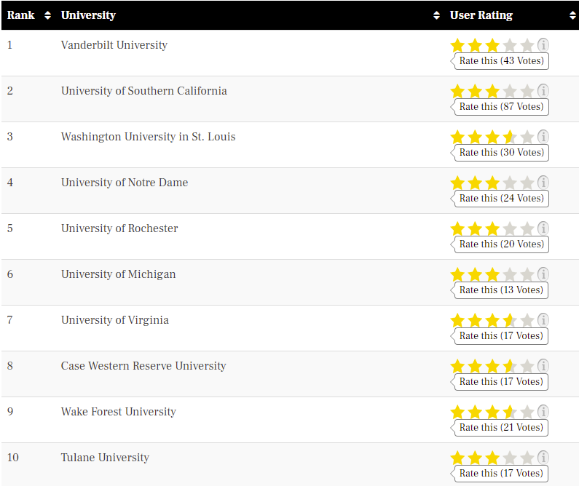Click info icon beside Tulane University rating
Viewport: 579px width, 486px height.
click(x=543, y=458)
